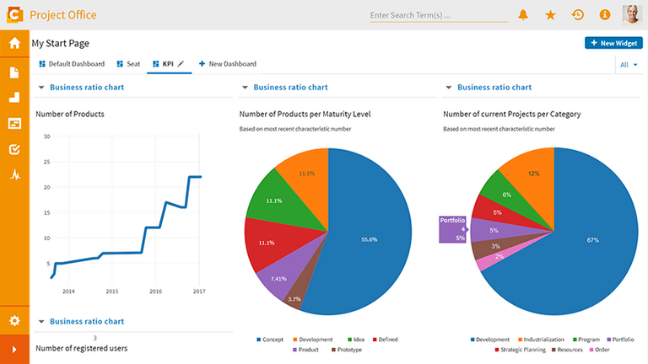This screenshot has height=364, width=648.
Task: Click the Project Office title text
Action: (63, 15)
